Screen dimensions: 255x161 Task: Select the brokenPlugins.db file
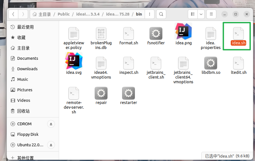tap(101, 33)
